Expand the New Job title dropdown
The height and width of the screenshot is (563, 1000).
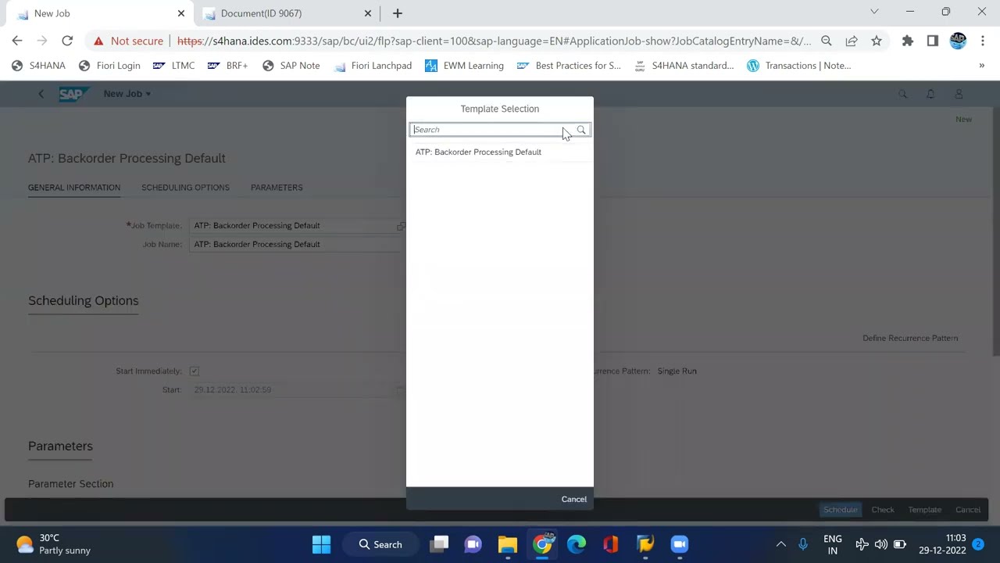click(x=127, y=94)
